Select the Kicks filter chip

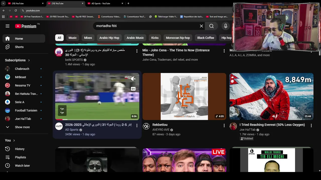click(x=155, y=38)
